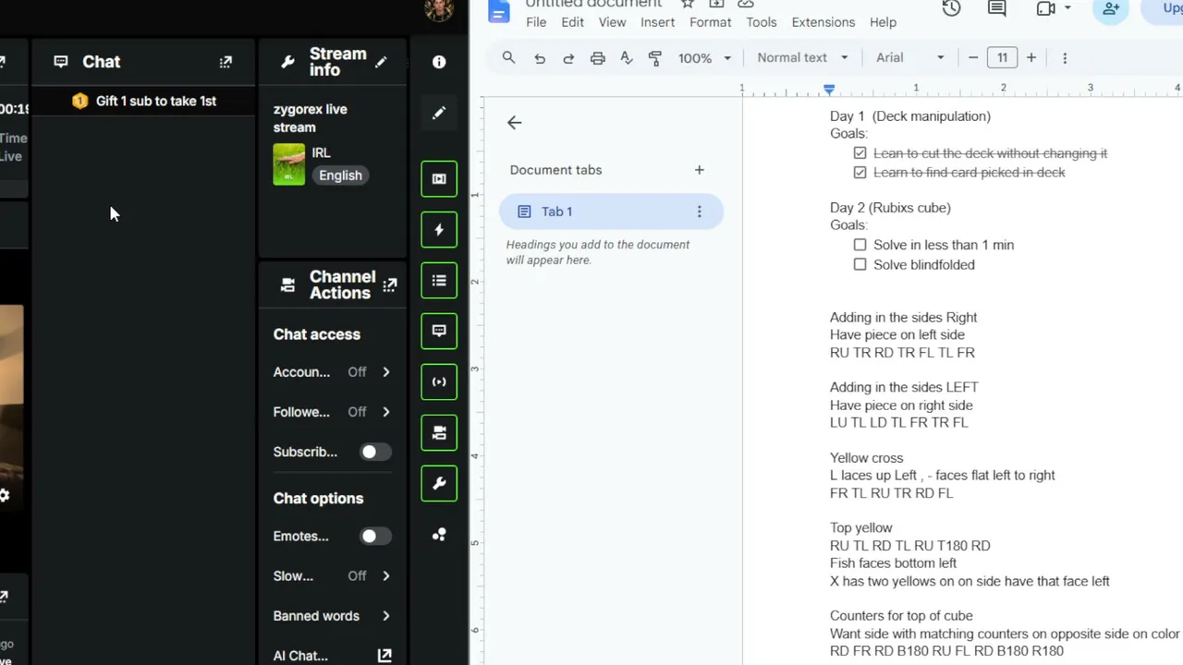Screen dimensions: 1183x665
Task: Run spelling and grammar check
Action: coord(627,57)
